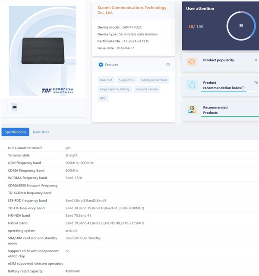The image size is (259, 276).
Task: Click the Large capacity battery tag
Action: click(x=115, y=89)
